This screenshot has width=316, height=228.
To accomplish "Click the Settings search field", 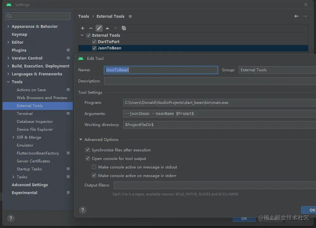I will pos(38,16).
